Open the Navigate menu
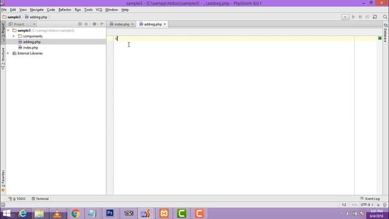Image resolution: width=389 pixels, height=219 pixels. click(36, 10)
